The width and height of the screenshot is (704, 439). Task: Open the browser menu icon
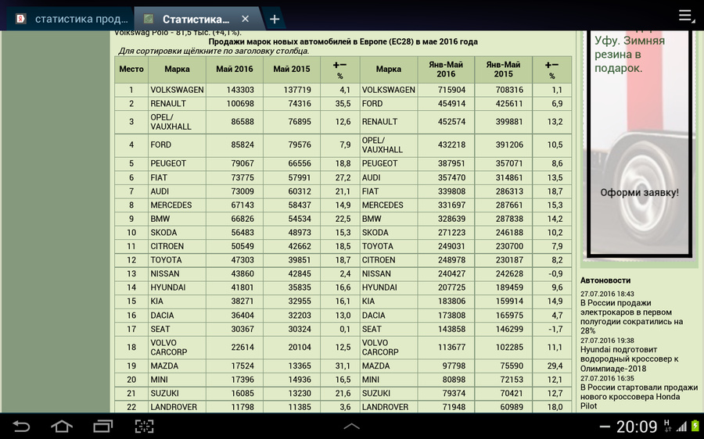click(x=685, y=16)
